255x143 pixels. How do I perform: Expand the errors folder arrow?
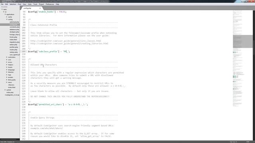click(x=7, y=62)
